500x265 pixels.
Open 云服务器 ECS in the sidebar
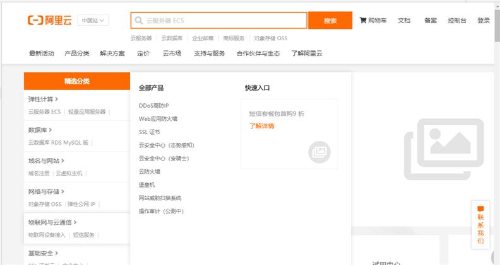(44, 111)
